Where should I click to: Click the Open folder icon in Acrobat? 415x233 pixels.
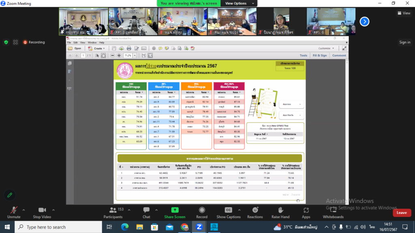coord(70,49)
